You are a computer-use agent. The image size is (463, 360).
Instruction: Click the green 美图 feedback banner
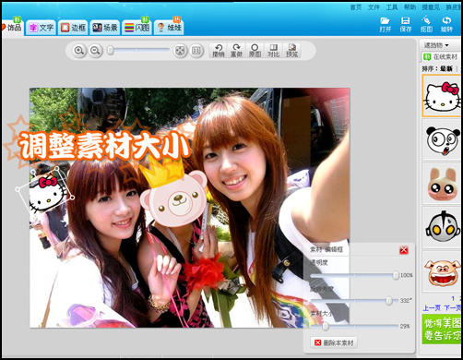(x=442, y=329)
